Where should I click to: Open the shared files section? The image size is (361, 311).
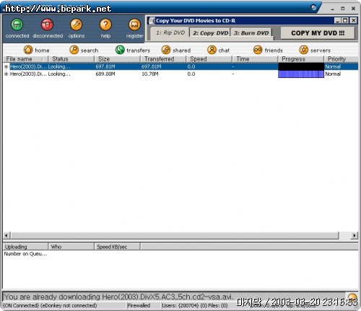176,50
